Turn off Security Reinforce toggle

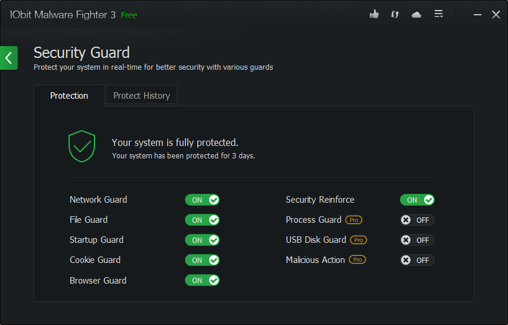click(x=417, y=200)
